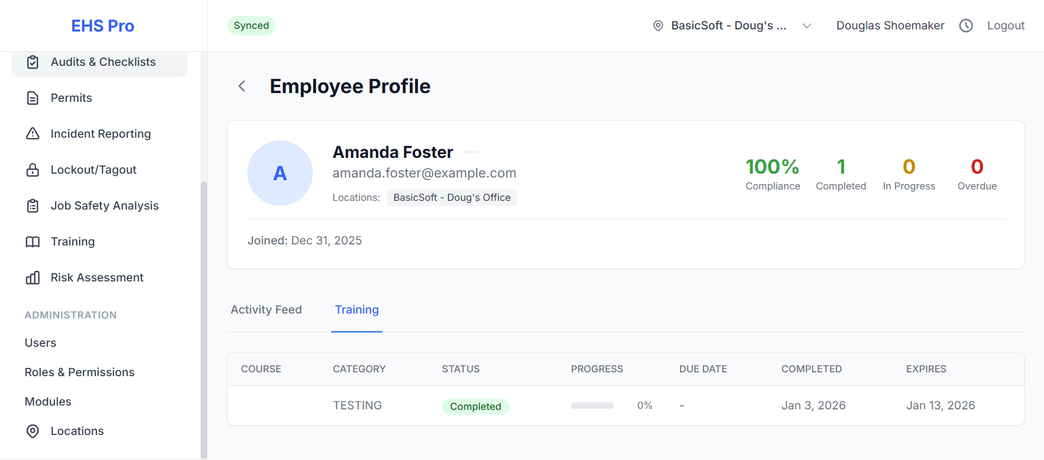Click the Training book icon
This screenshot has height=460, width=1044.
pos(33,242)
